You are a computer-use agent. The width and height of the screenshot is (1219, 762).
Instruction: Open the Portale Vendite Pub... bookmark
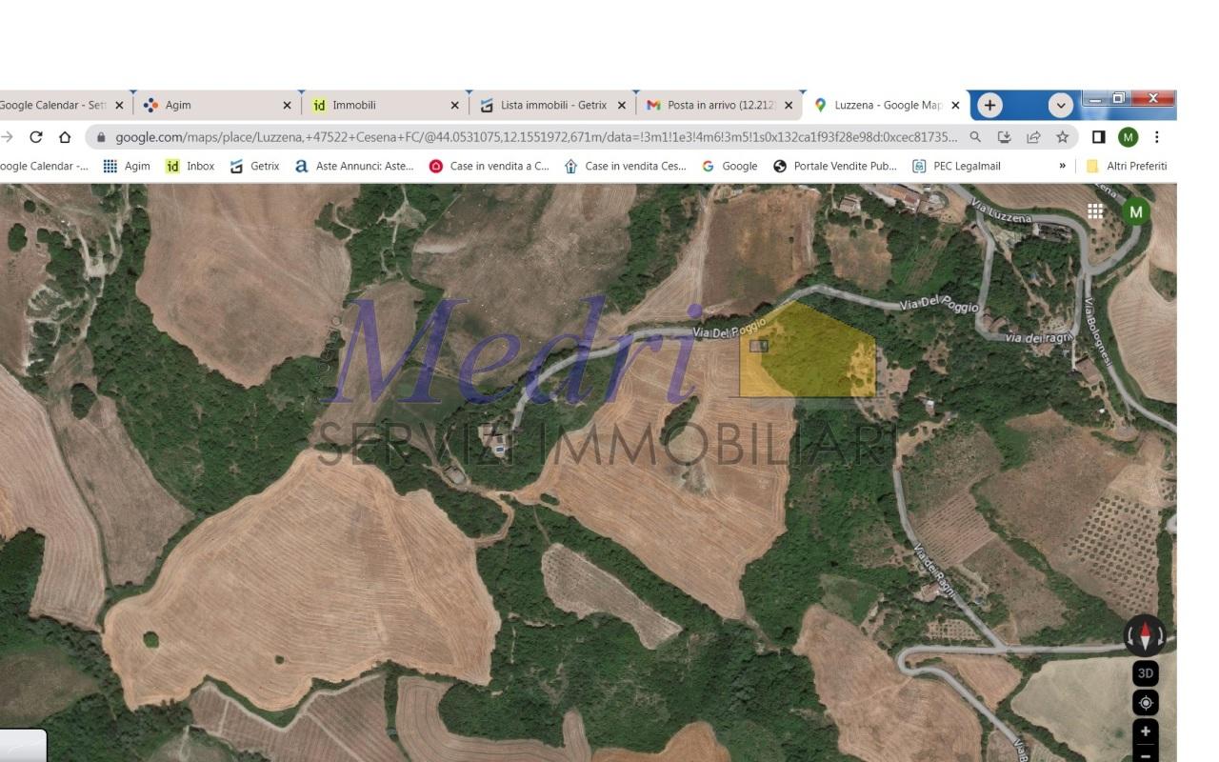[x=834, y=166]
